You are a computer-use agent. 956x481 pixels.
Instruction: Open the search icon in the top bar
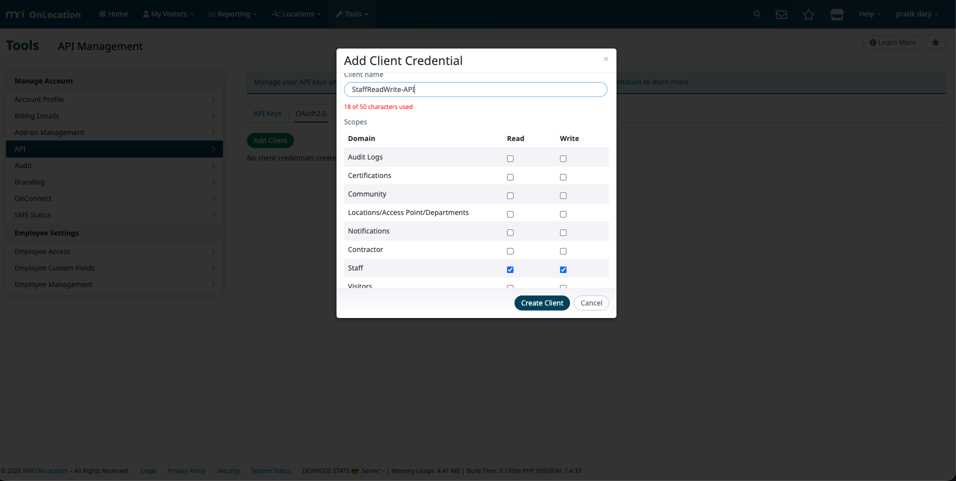[756, 14]
